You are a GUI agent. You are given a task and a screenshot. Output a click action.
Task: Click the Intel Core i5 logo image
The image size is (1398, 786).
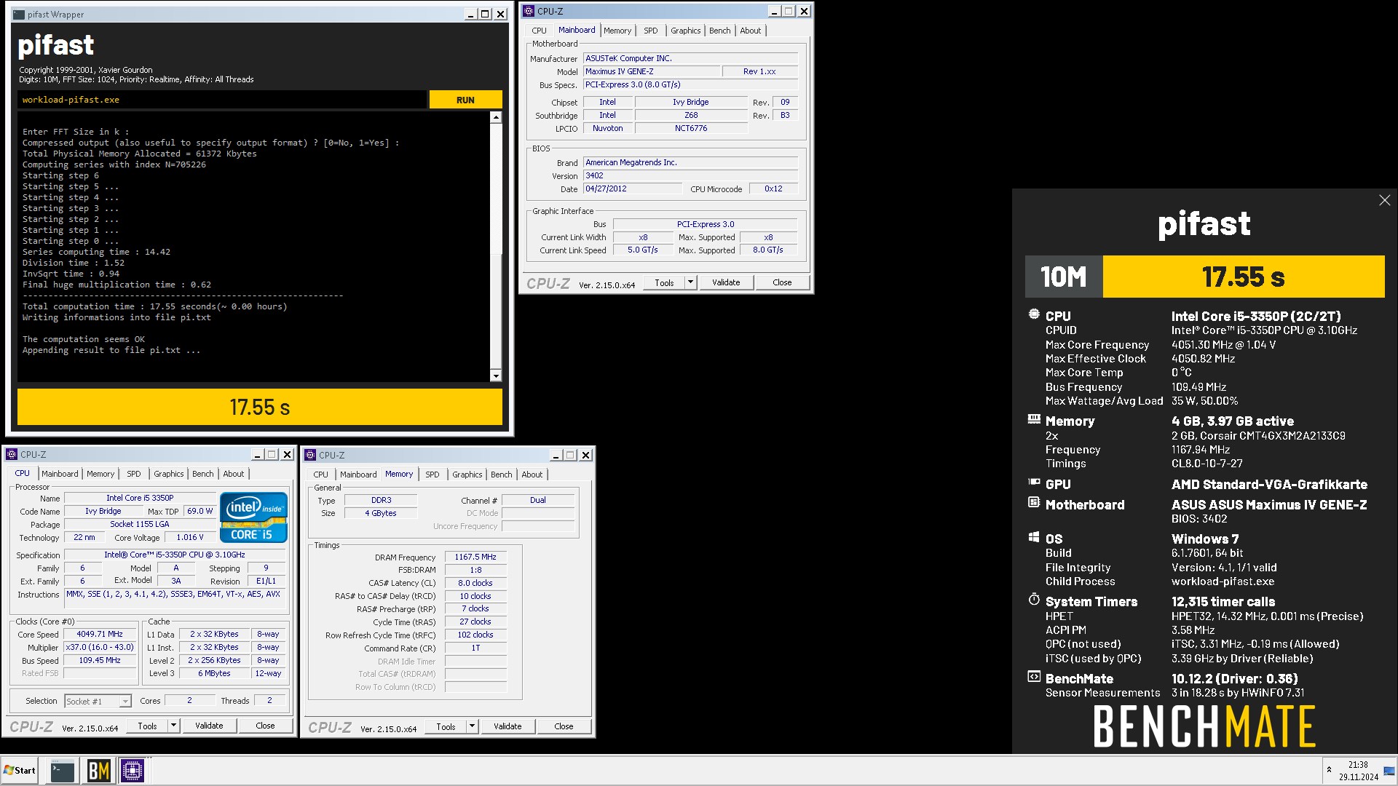(254, 517)
